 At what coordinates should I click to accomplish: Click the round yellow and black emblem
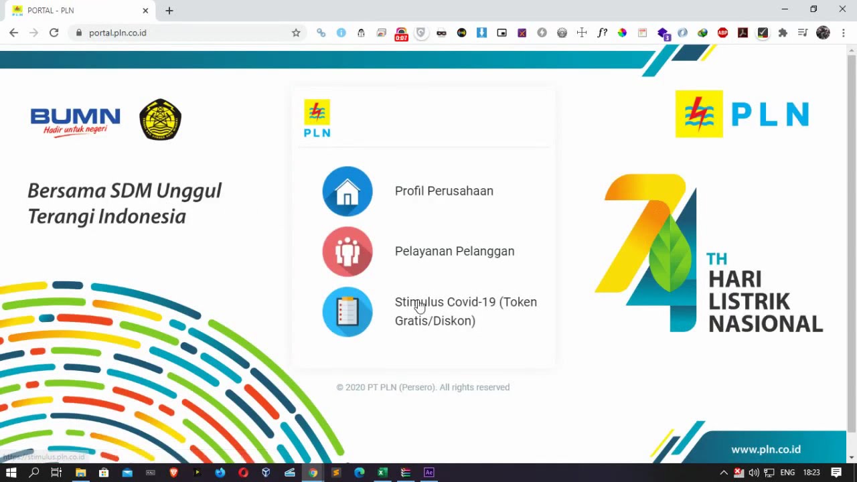pyautogui.click(x=160, y=119)
